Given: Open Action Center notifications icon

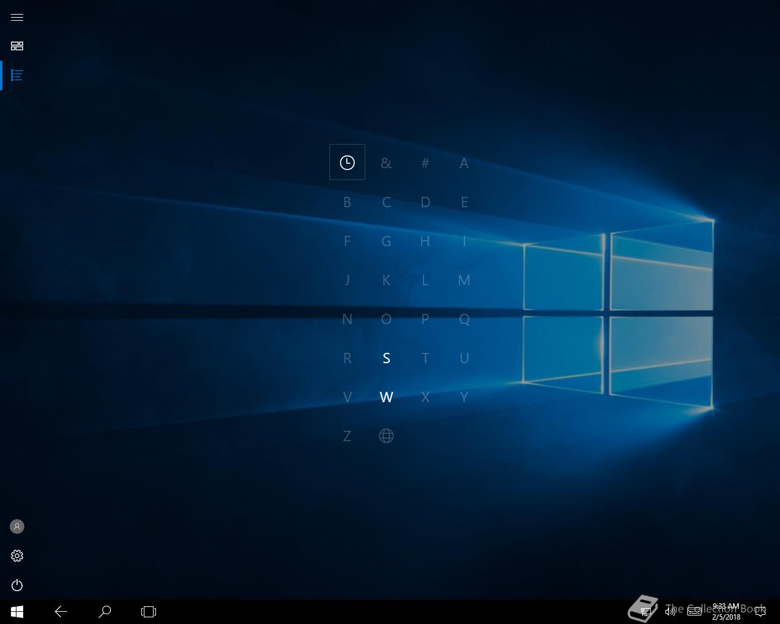Looking at the screenshot, I should [x=760, y=612].
